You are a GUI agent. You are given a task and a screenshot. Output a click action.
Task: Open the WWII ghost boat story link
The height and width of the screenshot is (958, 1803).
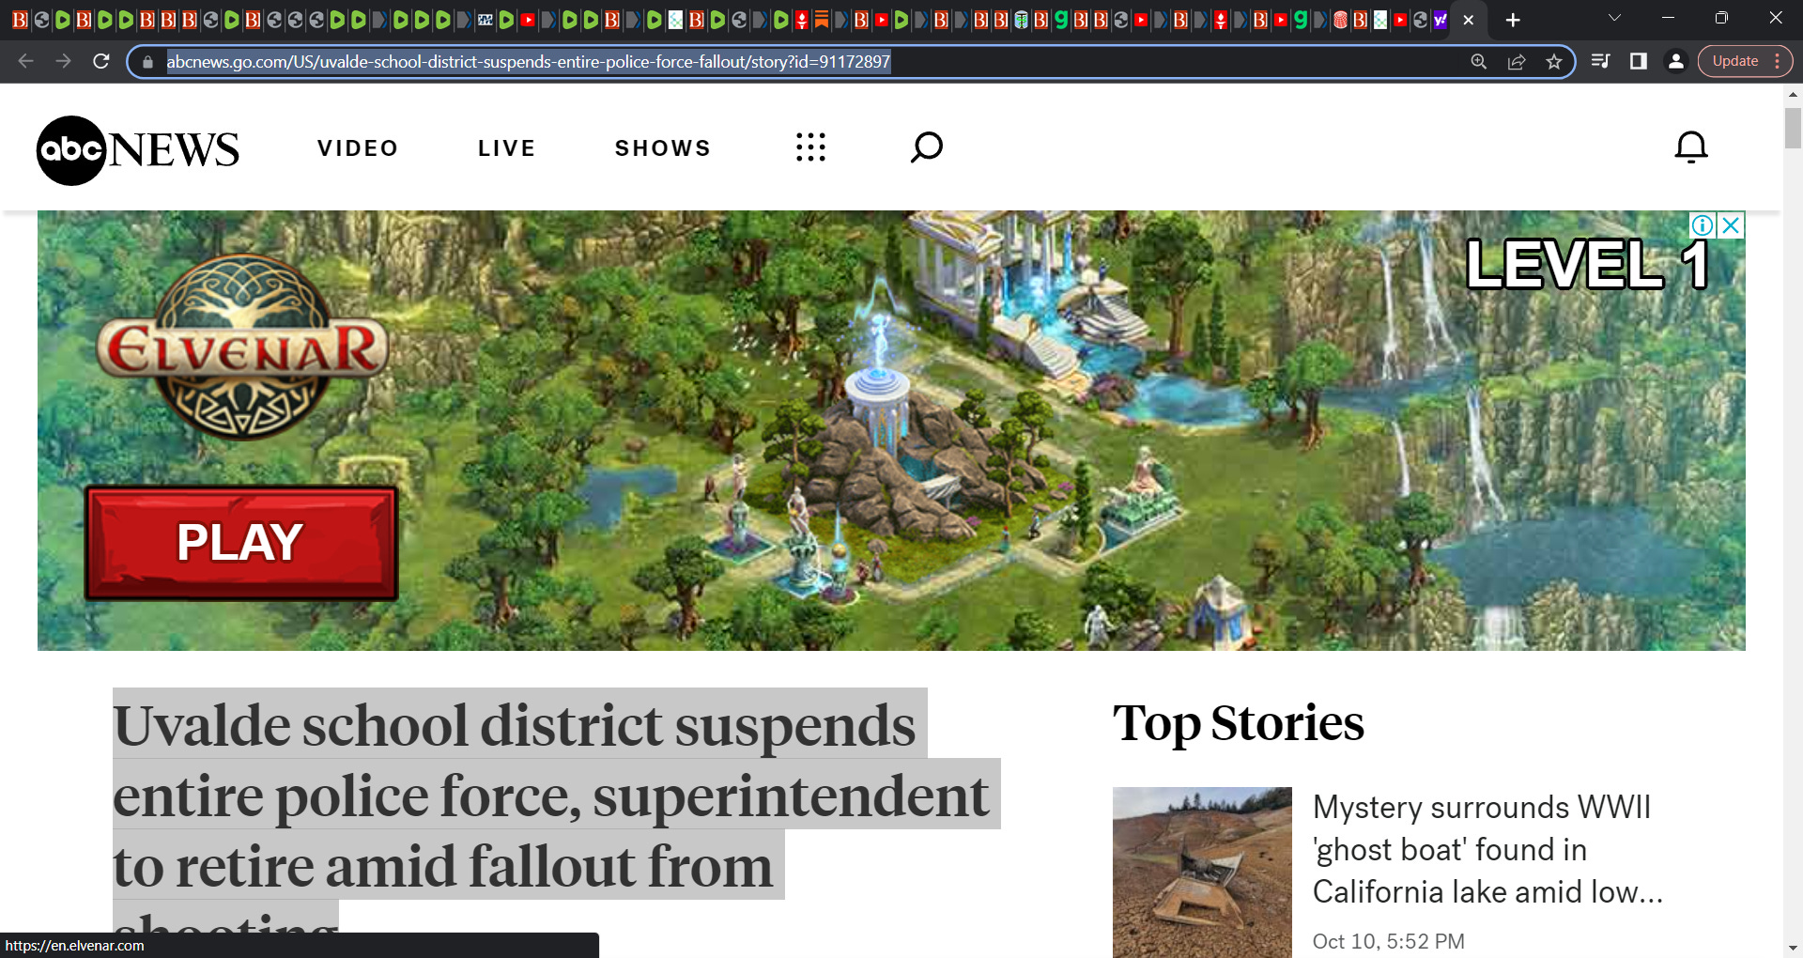[x=1487, y=849]
